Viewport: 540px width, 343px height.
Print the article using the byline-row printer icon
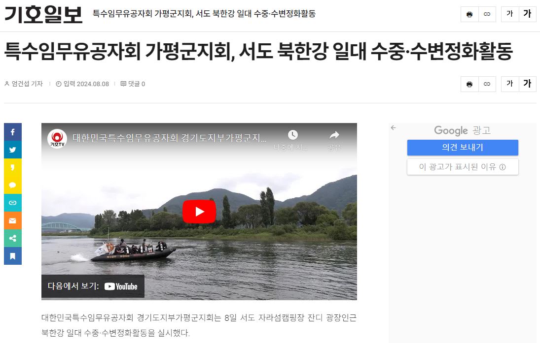[x=469, y=84]
